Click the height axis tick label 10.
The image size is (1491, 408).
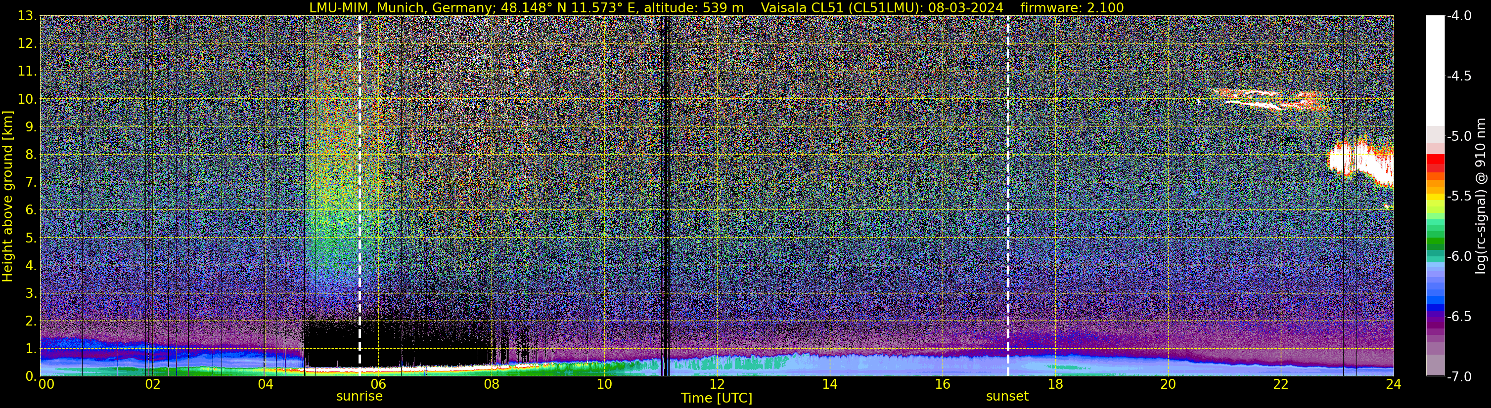tap(27, 99)
